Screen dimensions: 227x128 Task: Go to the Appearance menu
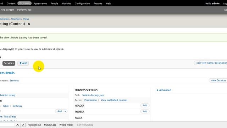[40, 4]
